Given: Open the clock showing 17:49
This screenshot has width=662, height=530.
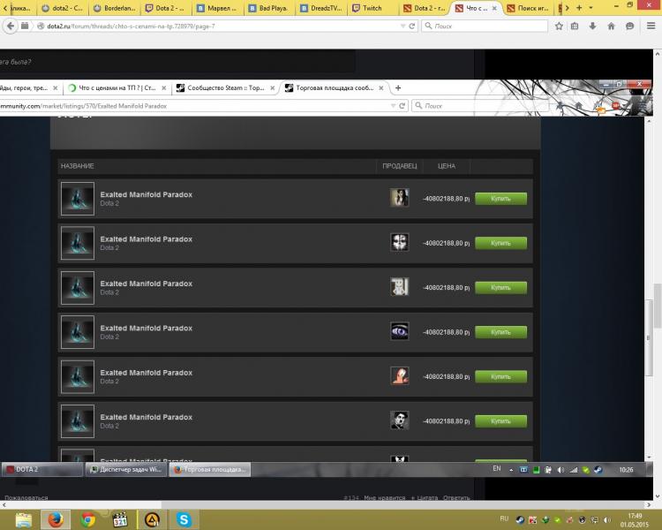Looking at the screenshot, I should point(635,520).
